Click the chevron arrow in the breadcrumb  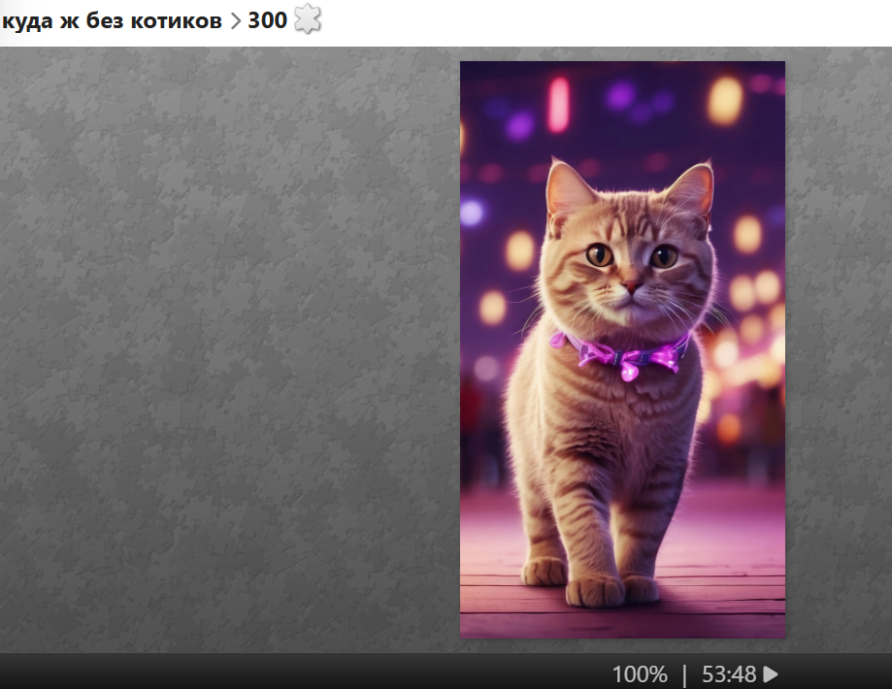[235, 20]
